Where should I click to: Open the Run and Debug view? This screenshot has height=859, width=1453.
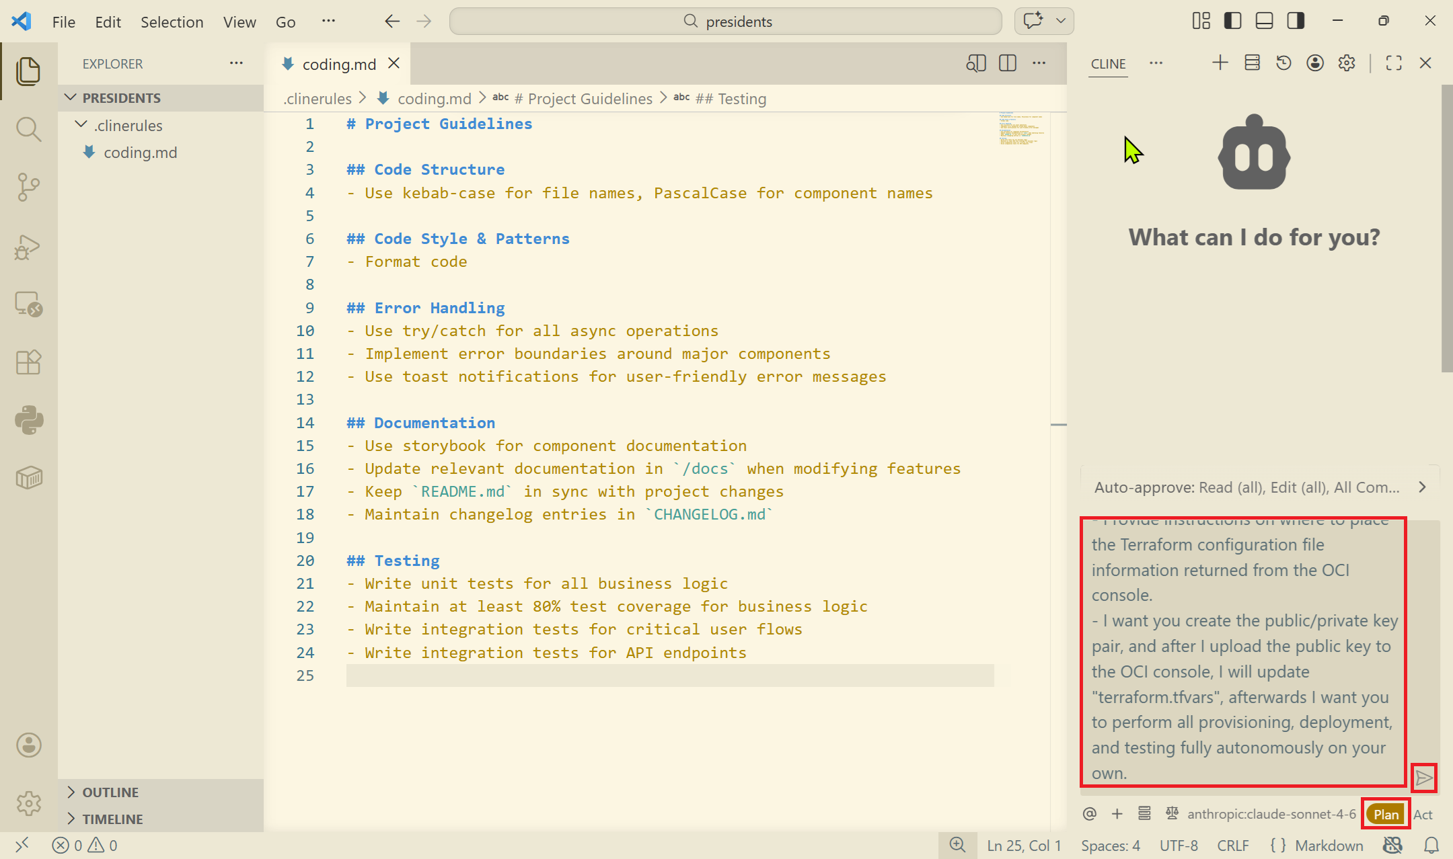pos(28,246)
